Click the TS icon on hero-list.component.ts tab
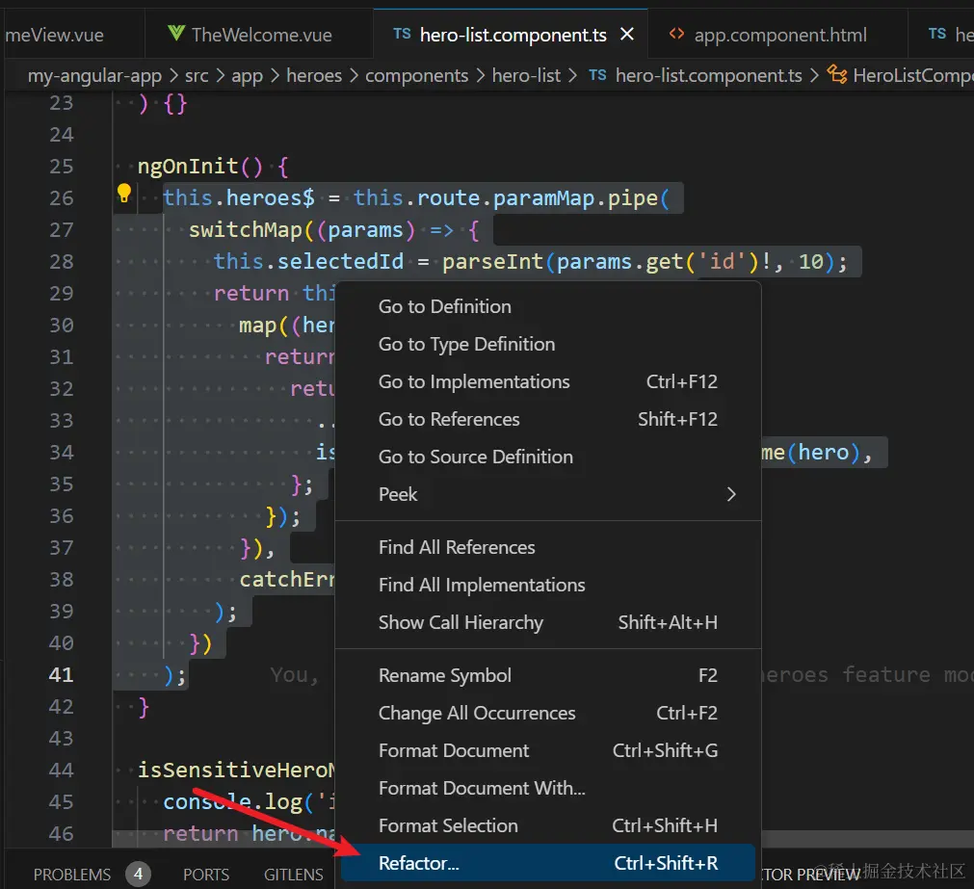Screen dimensions: 974x889 [x=402, y=34]
